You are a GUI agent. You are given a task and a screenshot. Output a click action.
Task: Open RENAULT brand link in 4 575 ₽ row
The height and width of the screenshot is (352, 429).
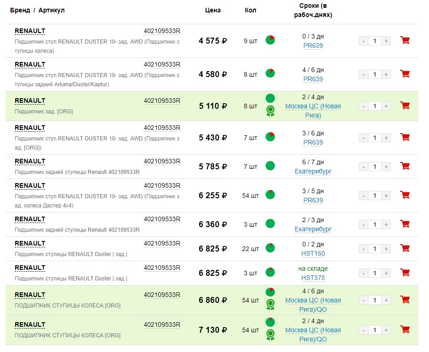[30, 31]
